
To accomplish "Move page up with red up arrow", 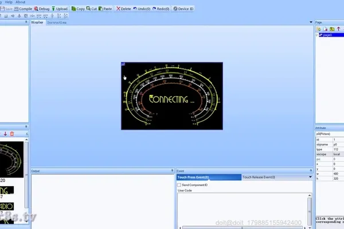I will [338, 29].
